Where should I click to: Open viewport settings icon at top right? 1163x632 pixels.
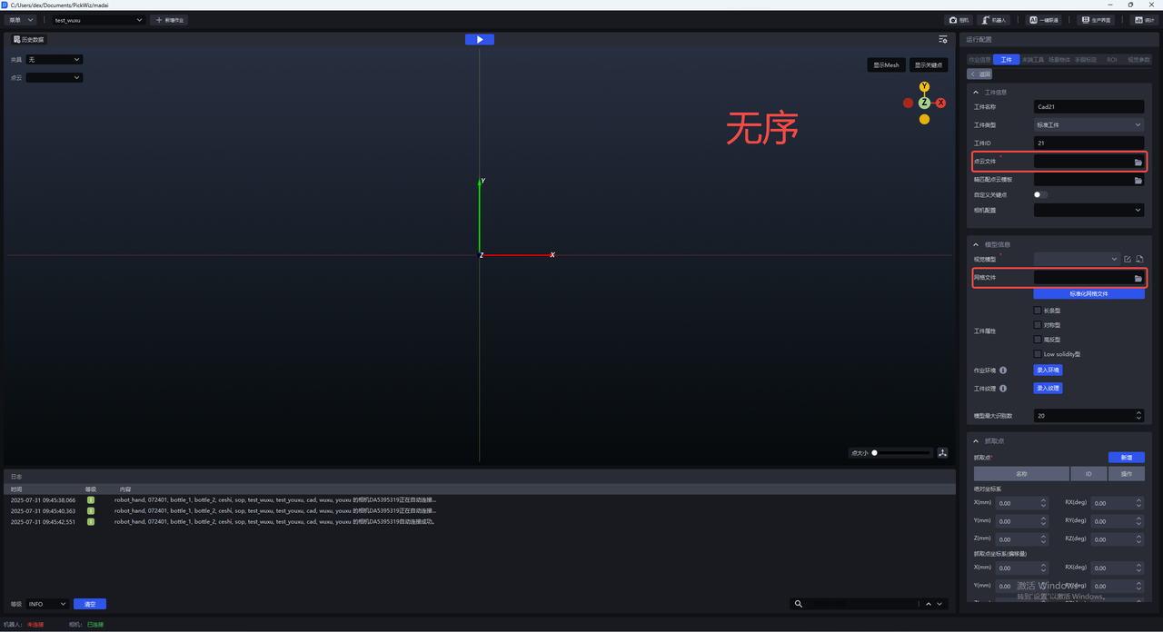point(943,40)
